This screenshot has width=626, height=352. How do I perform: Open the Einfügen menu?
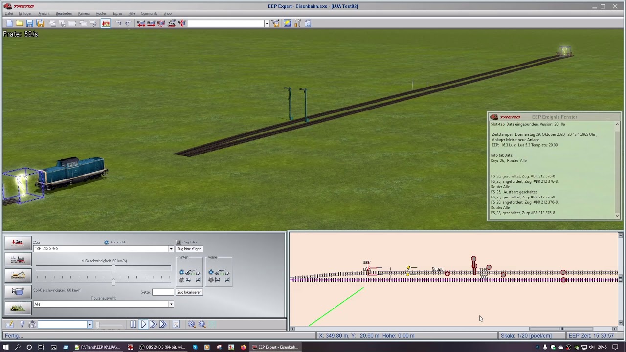25,13
